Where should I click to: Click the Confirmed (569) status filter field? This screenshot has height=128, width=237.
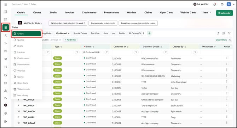tap(93, 52)
